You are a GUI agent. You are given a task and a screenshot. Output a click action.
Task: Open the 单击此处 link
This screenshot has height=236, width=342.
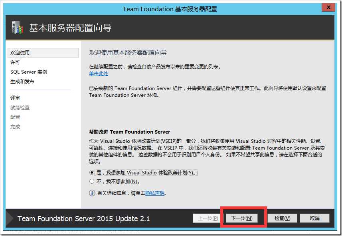[x=99, y=74]
